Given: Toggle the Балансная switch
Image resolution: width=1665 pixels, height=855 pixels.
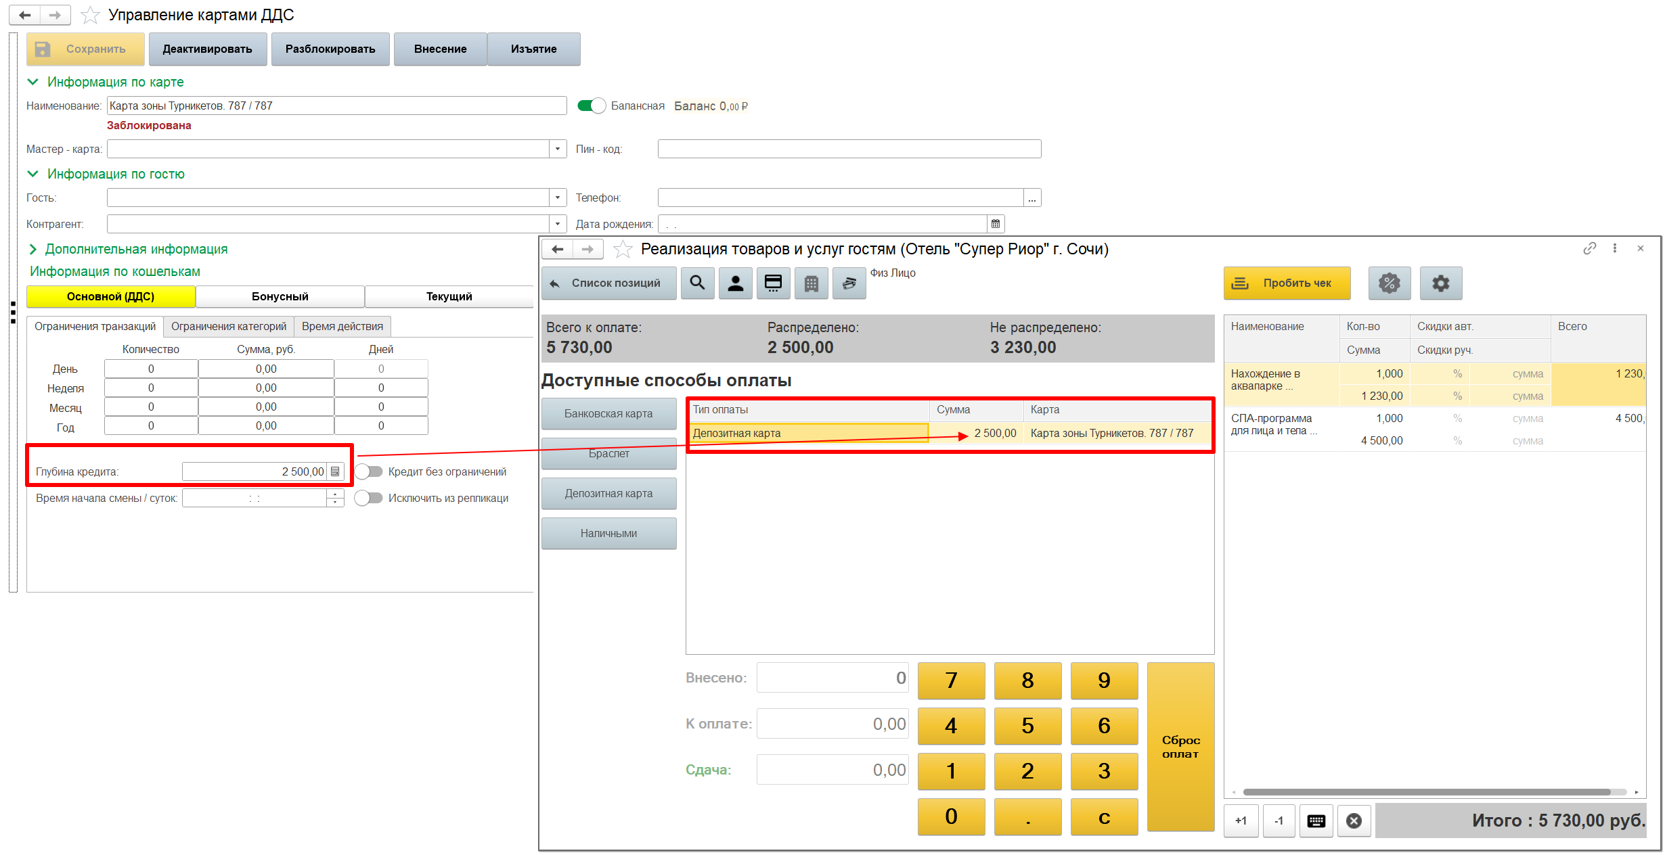Looking at the screenshot, I should coord(592,106).
